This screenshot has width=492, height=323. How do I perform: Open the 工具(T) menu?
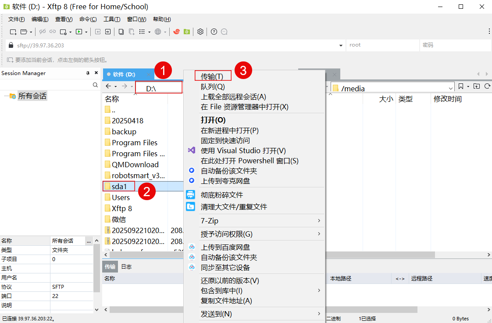pyautogui.click(x=111, y=19)
